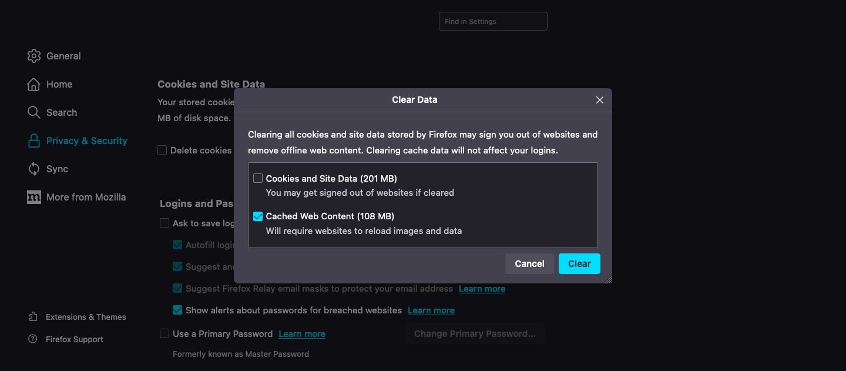Click the Find in Settings search field
This screenshot has height=371, width=846.
pyautogui.click(x=492, y=21)
